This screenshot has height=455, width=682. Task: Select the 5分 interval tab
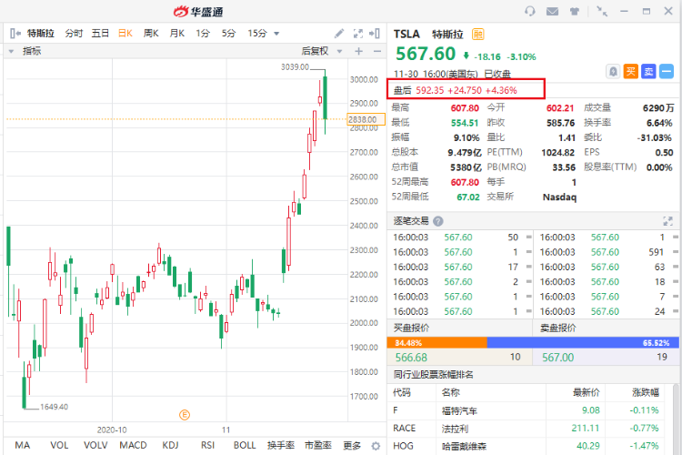(x=228, y=33)
